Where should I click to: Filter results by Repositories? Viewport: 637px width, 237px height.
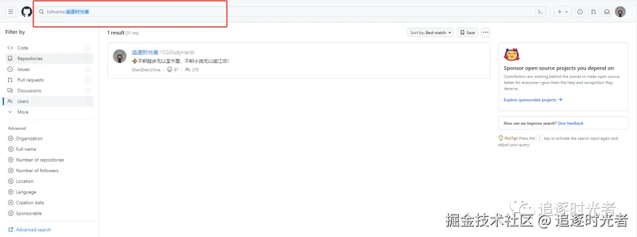click(49, 58)
